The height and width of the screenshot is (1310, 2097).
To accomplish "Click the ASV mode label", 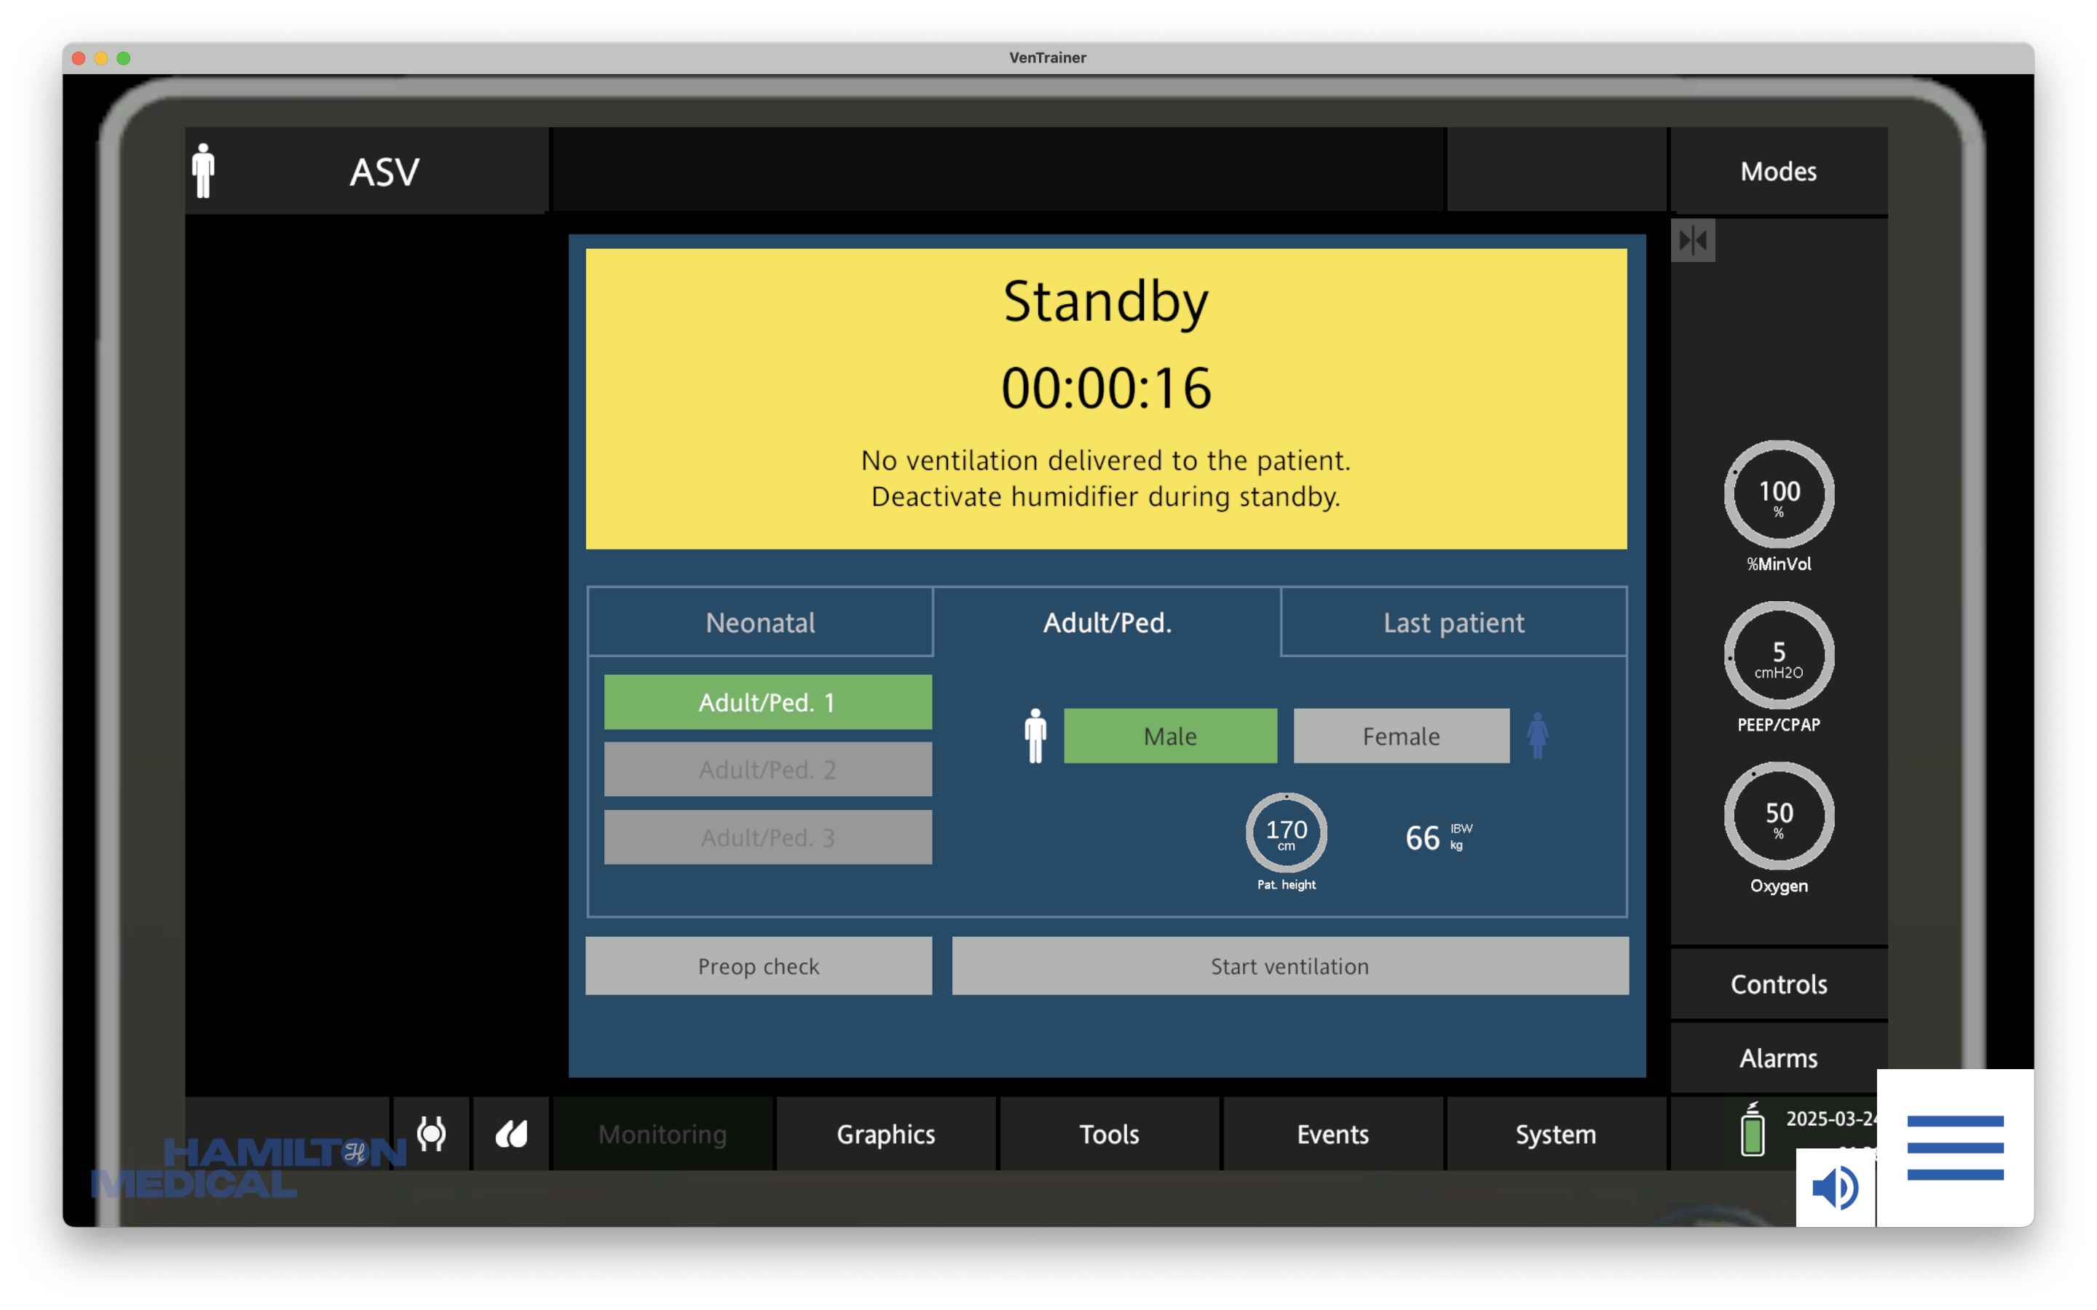I will (x=384, y=172).
